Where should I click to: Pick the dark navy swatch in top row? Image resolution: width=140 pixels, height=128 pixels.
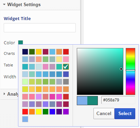(25, 52)
